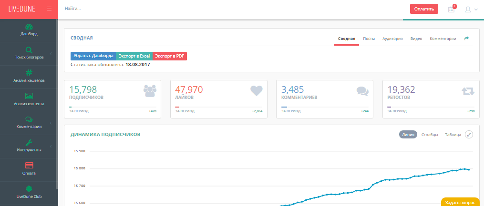The height and width of the screenshot is (206, 484).
Task: Expand the subscribers chart to fullscreen
Action: tap(469, 135)
